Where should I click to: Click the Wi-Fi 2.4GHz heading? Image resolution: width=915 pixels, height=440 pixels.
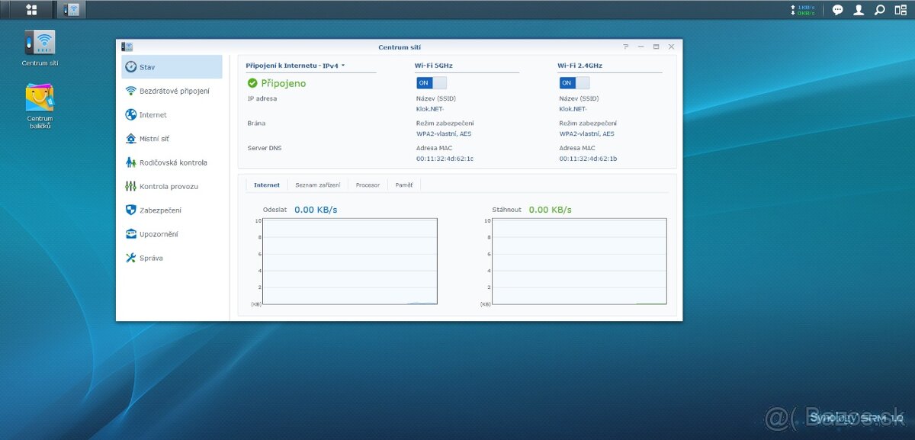(579, 66)
